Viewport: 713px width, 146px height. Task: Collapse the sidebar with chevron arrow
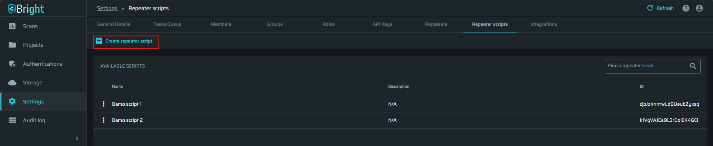(x=77, y=139)
